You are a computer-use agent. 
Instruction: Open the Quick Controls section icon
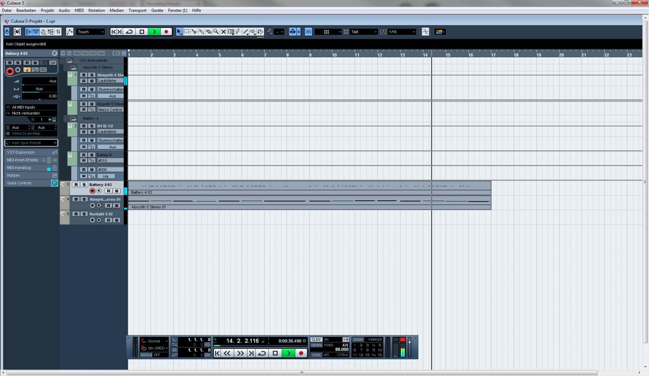point(54,183)
